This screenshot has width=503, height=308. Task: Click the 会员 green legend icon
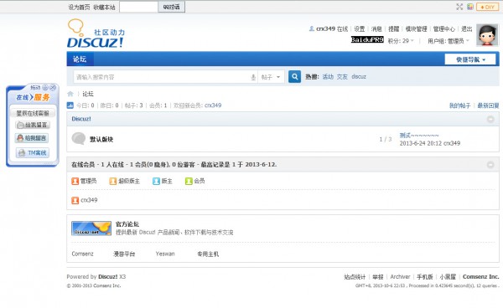point(189,182)
